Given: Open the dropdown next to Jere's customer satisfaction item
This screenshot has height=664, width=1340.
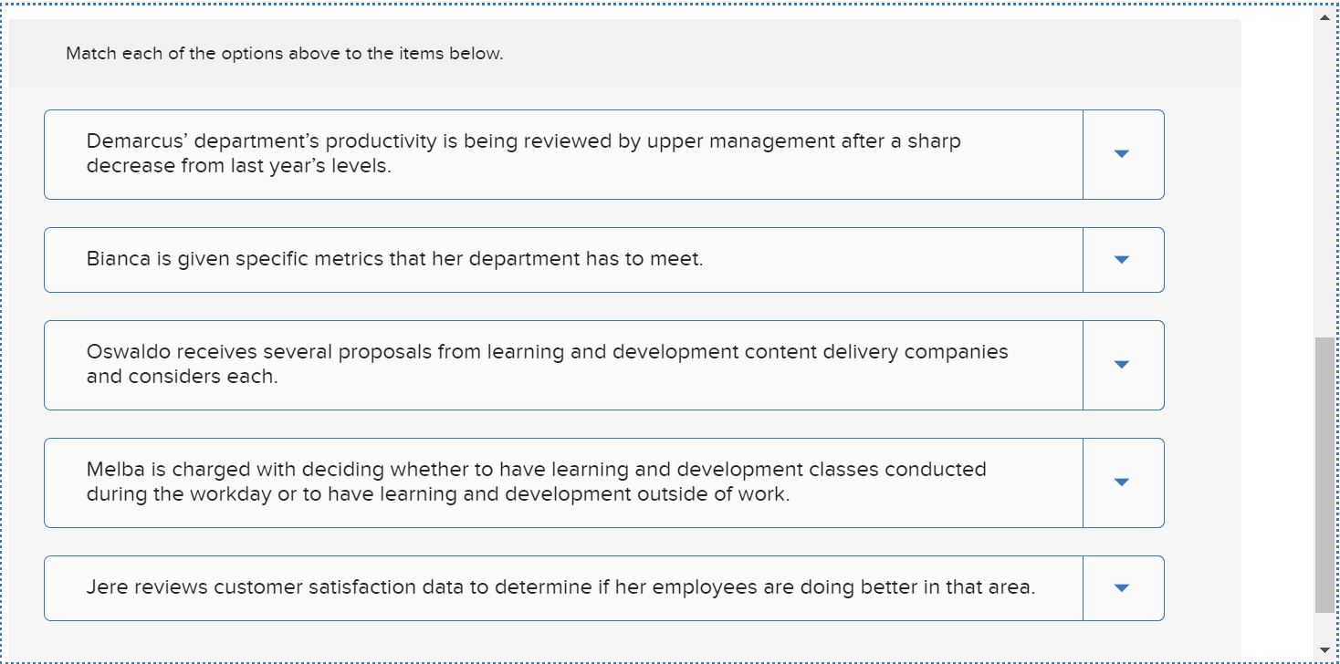Looking at the screenshot, I should [1123, 587].
